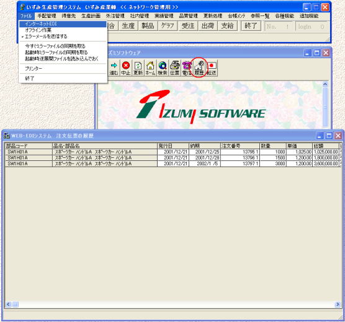The height and width of the screenshot is (322, 345).
Task: Click the 進む forward arrow icon
Action: pos(114,68)
